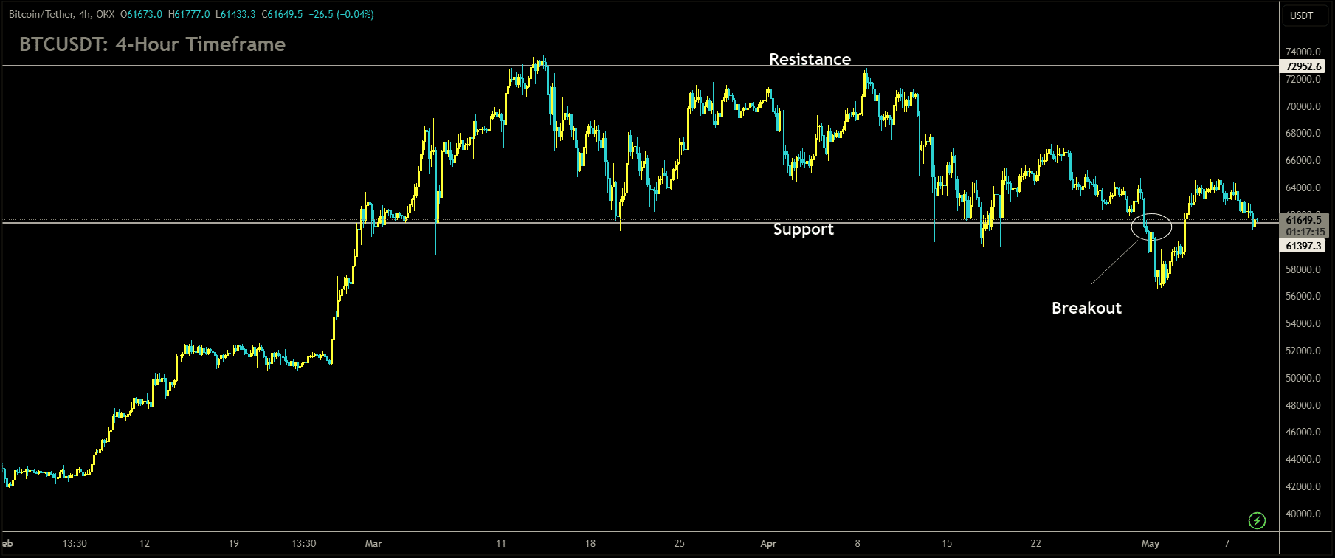Click the May label on time axis
Screen dimensions: 1335x558
coord(1151,544)
